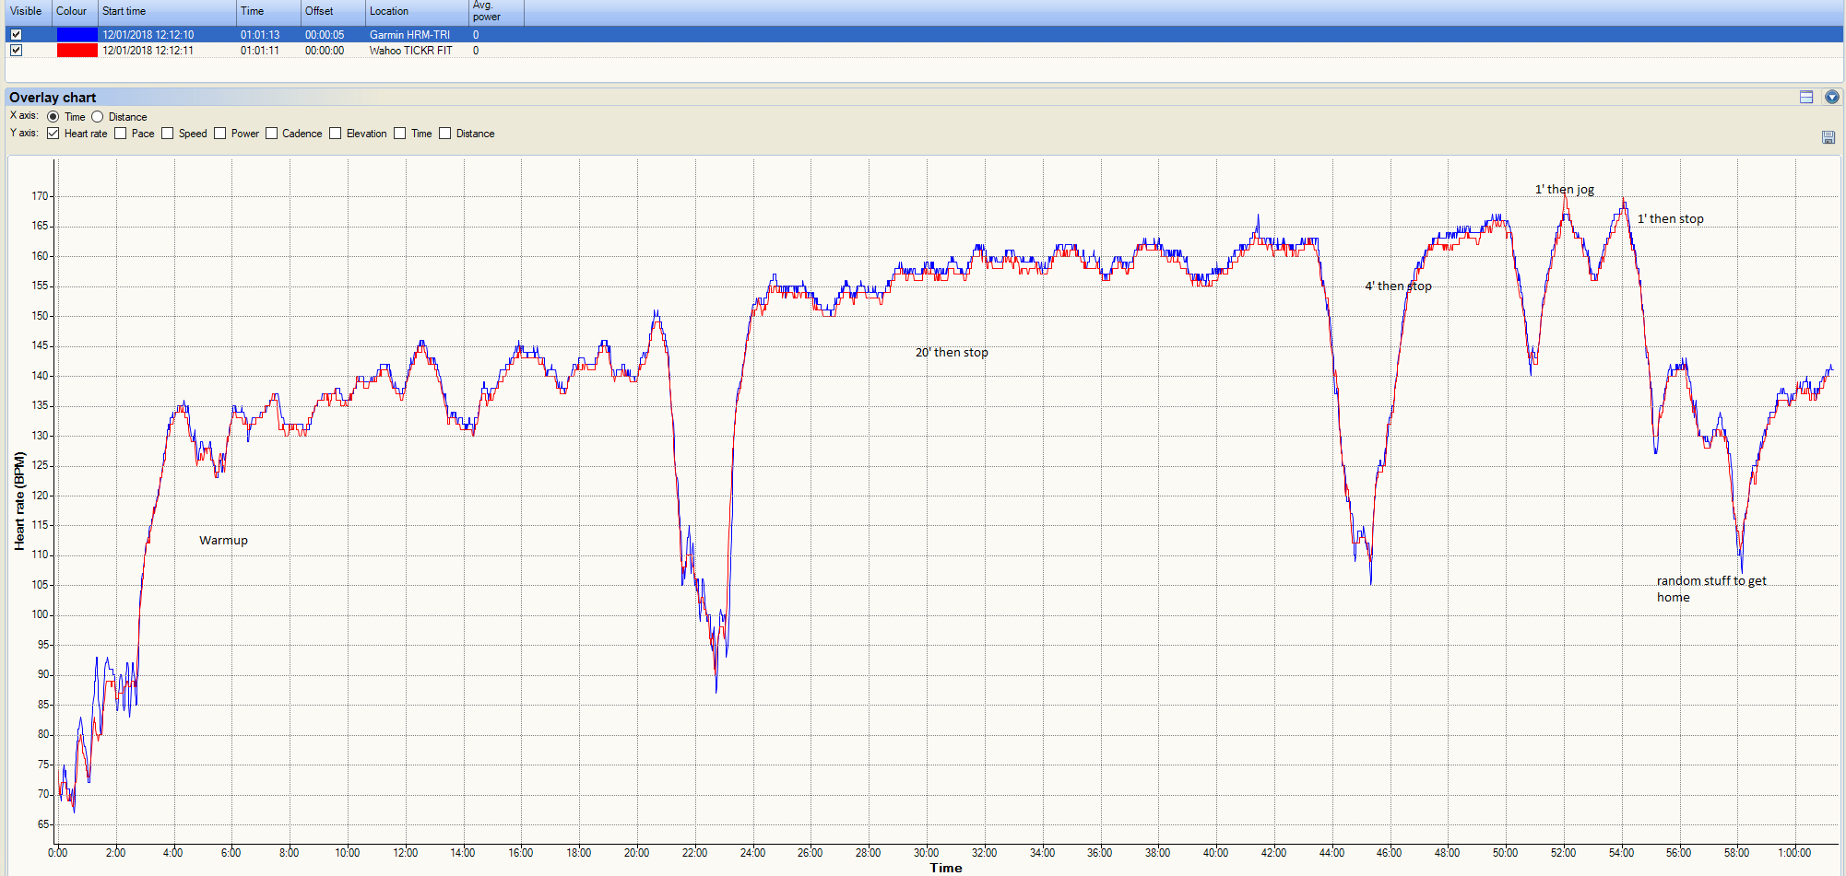
Task: Uncheck the Heart rate Y axis checkbox
Action: click(53, 134)
